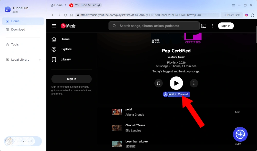Click the song title Choosin' Texas
The height and width of the screenshot is (151, 257).
tap(135, 125)
